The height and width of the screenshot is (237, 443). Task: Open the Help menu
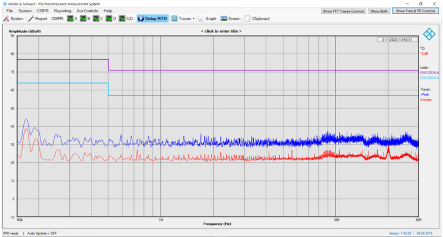[107, 11]
